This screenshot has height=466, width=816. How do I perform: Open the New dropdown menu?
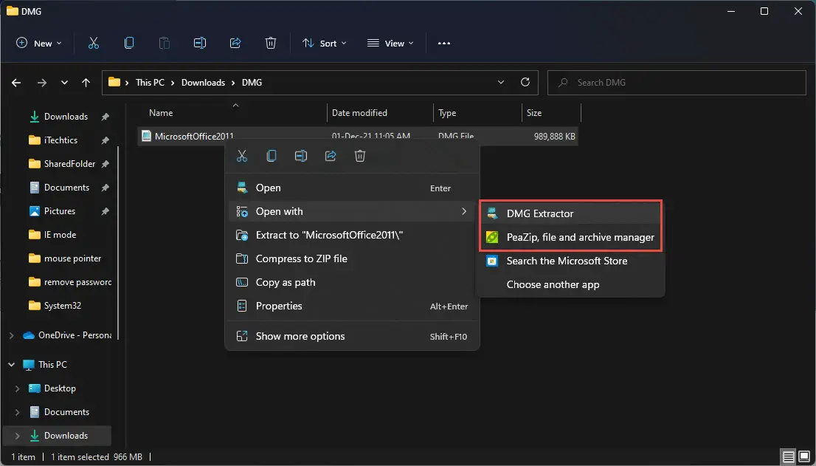(x=39, y=44)
